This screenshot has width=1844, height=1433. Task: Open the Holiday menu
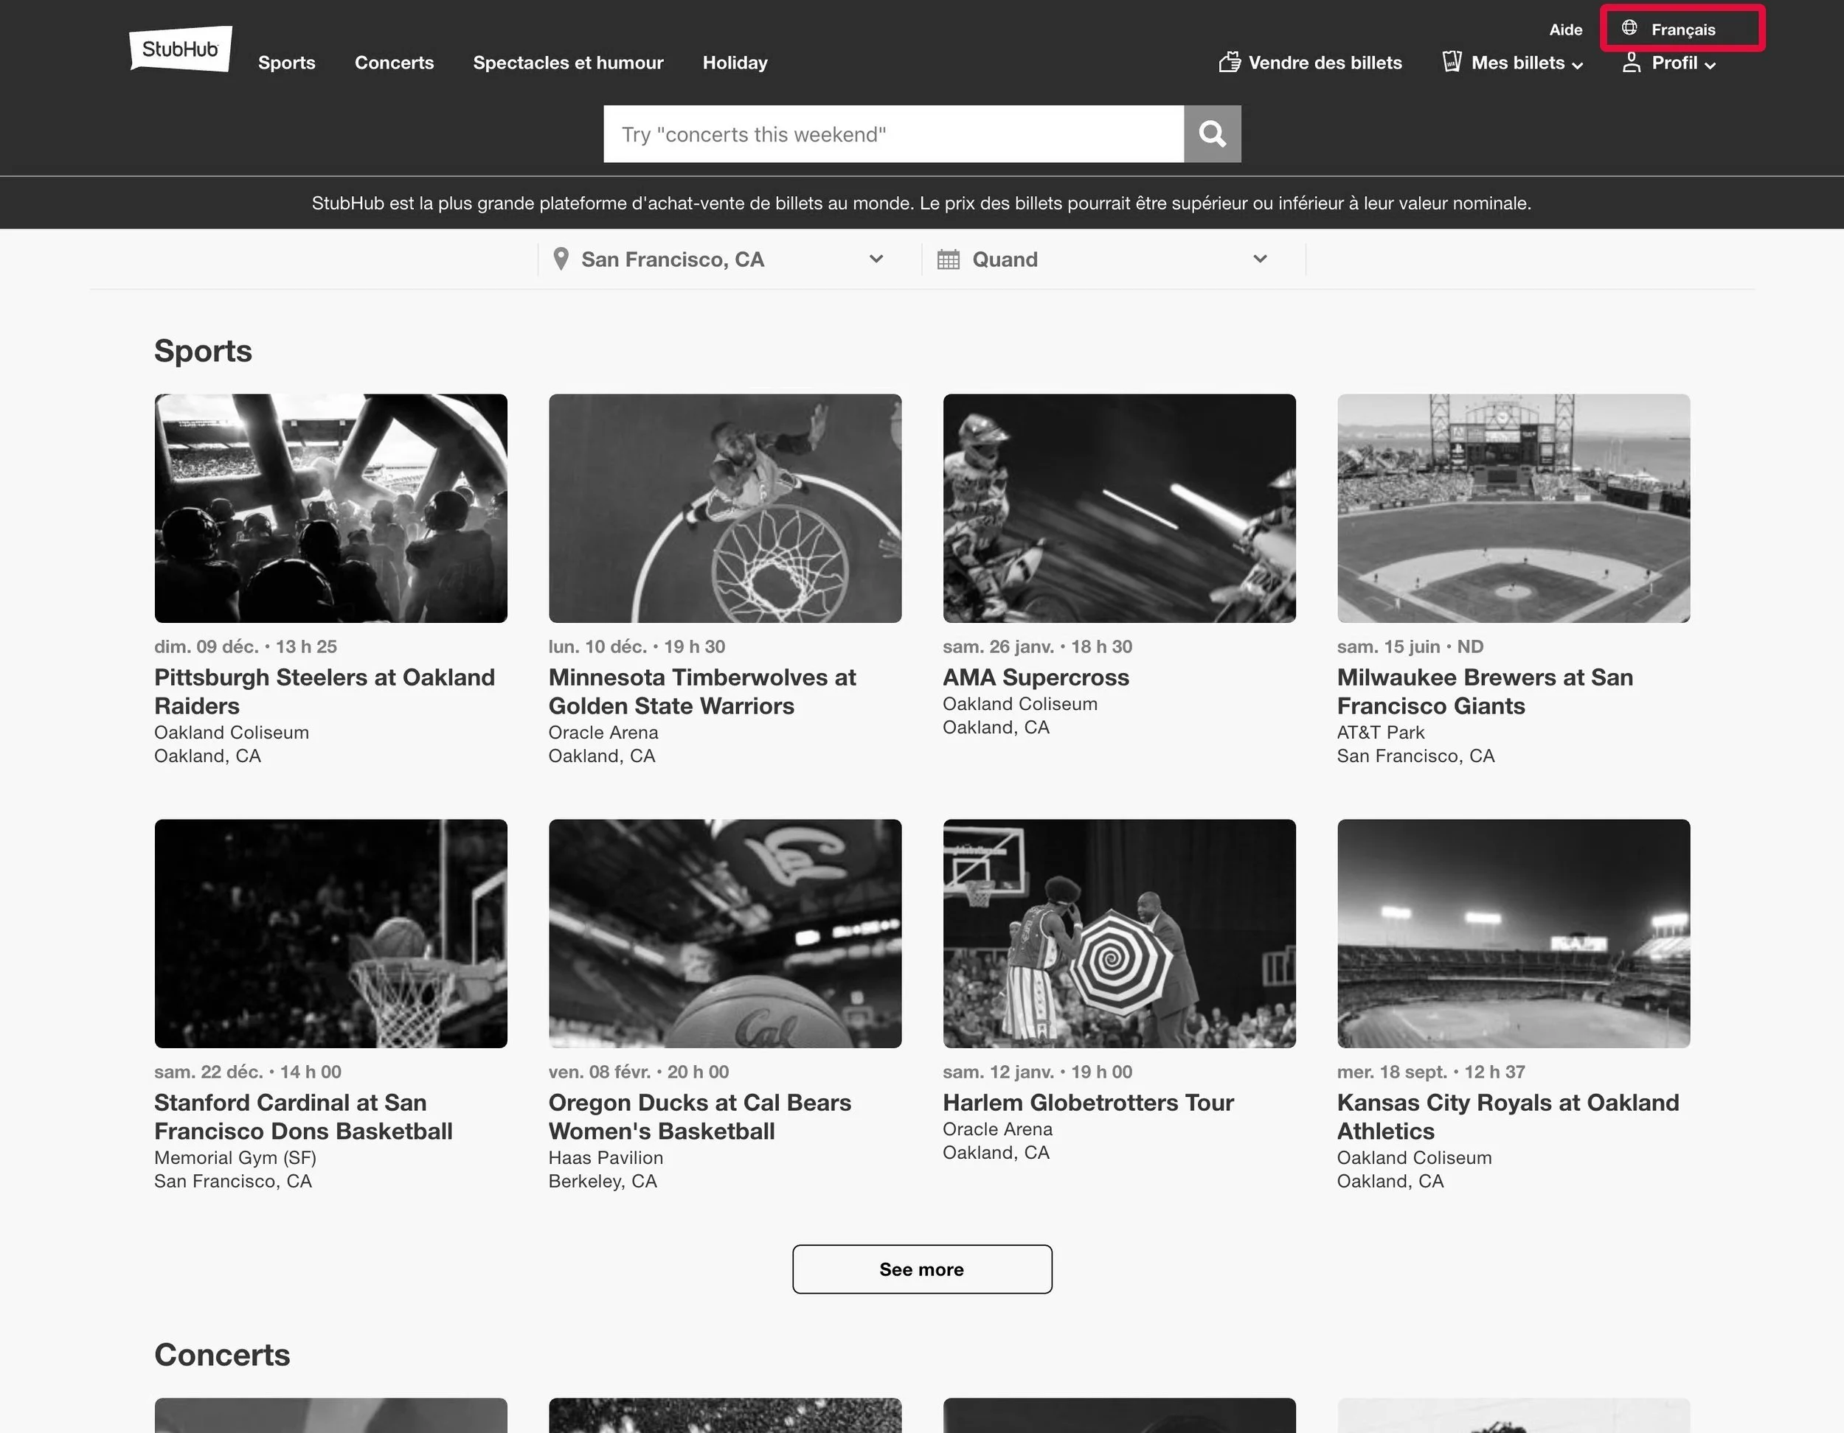coord(735,63)
